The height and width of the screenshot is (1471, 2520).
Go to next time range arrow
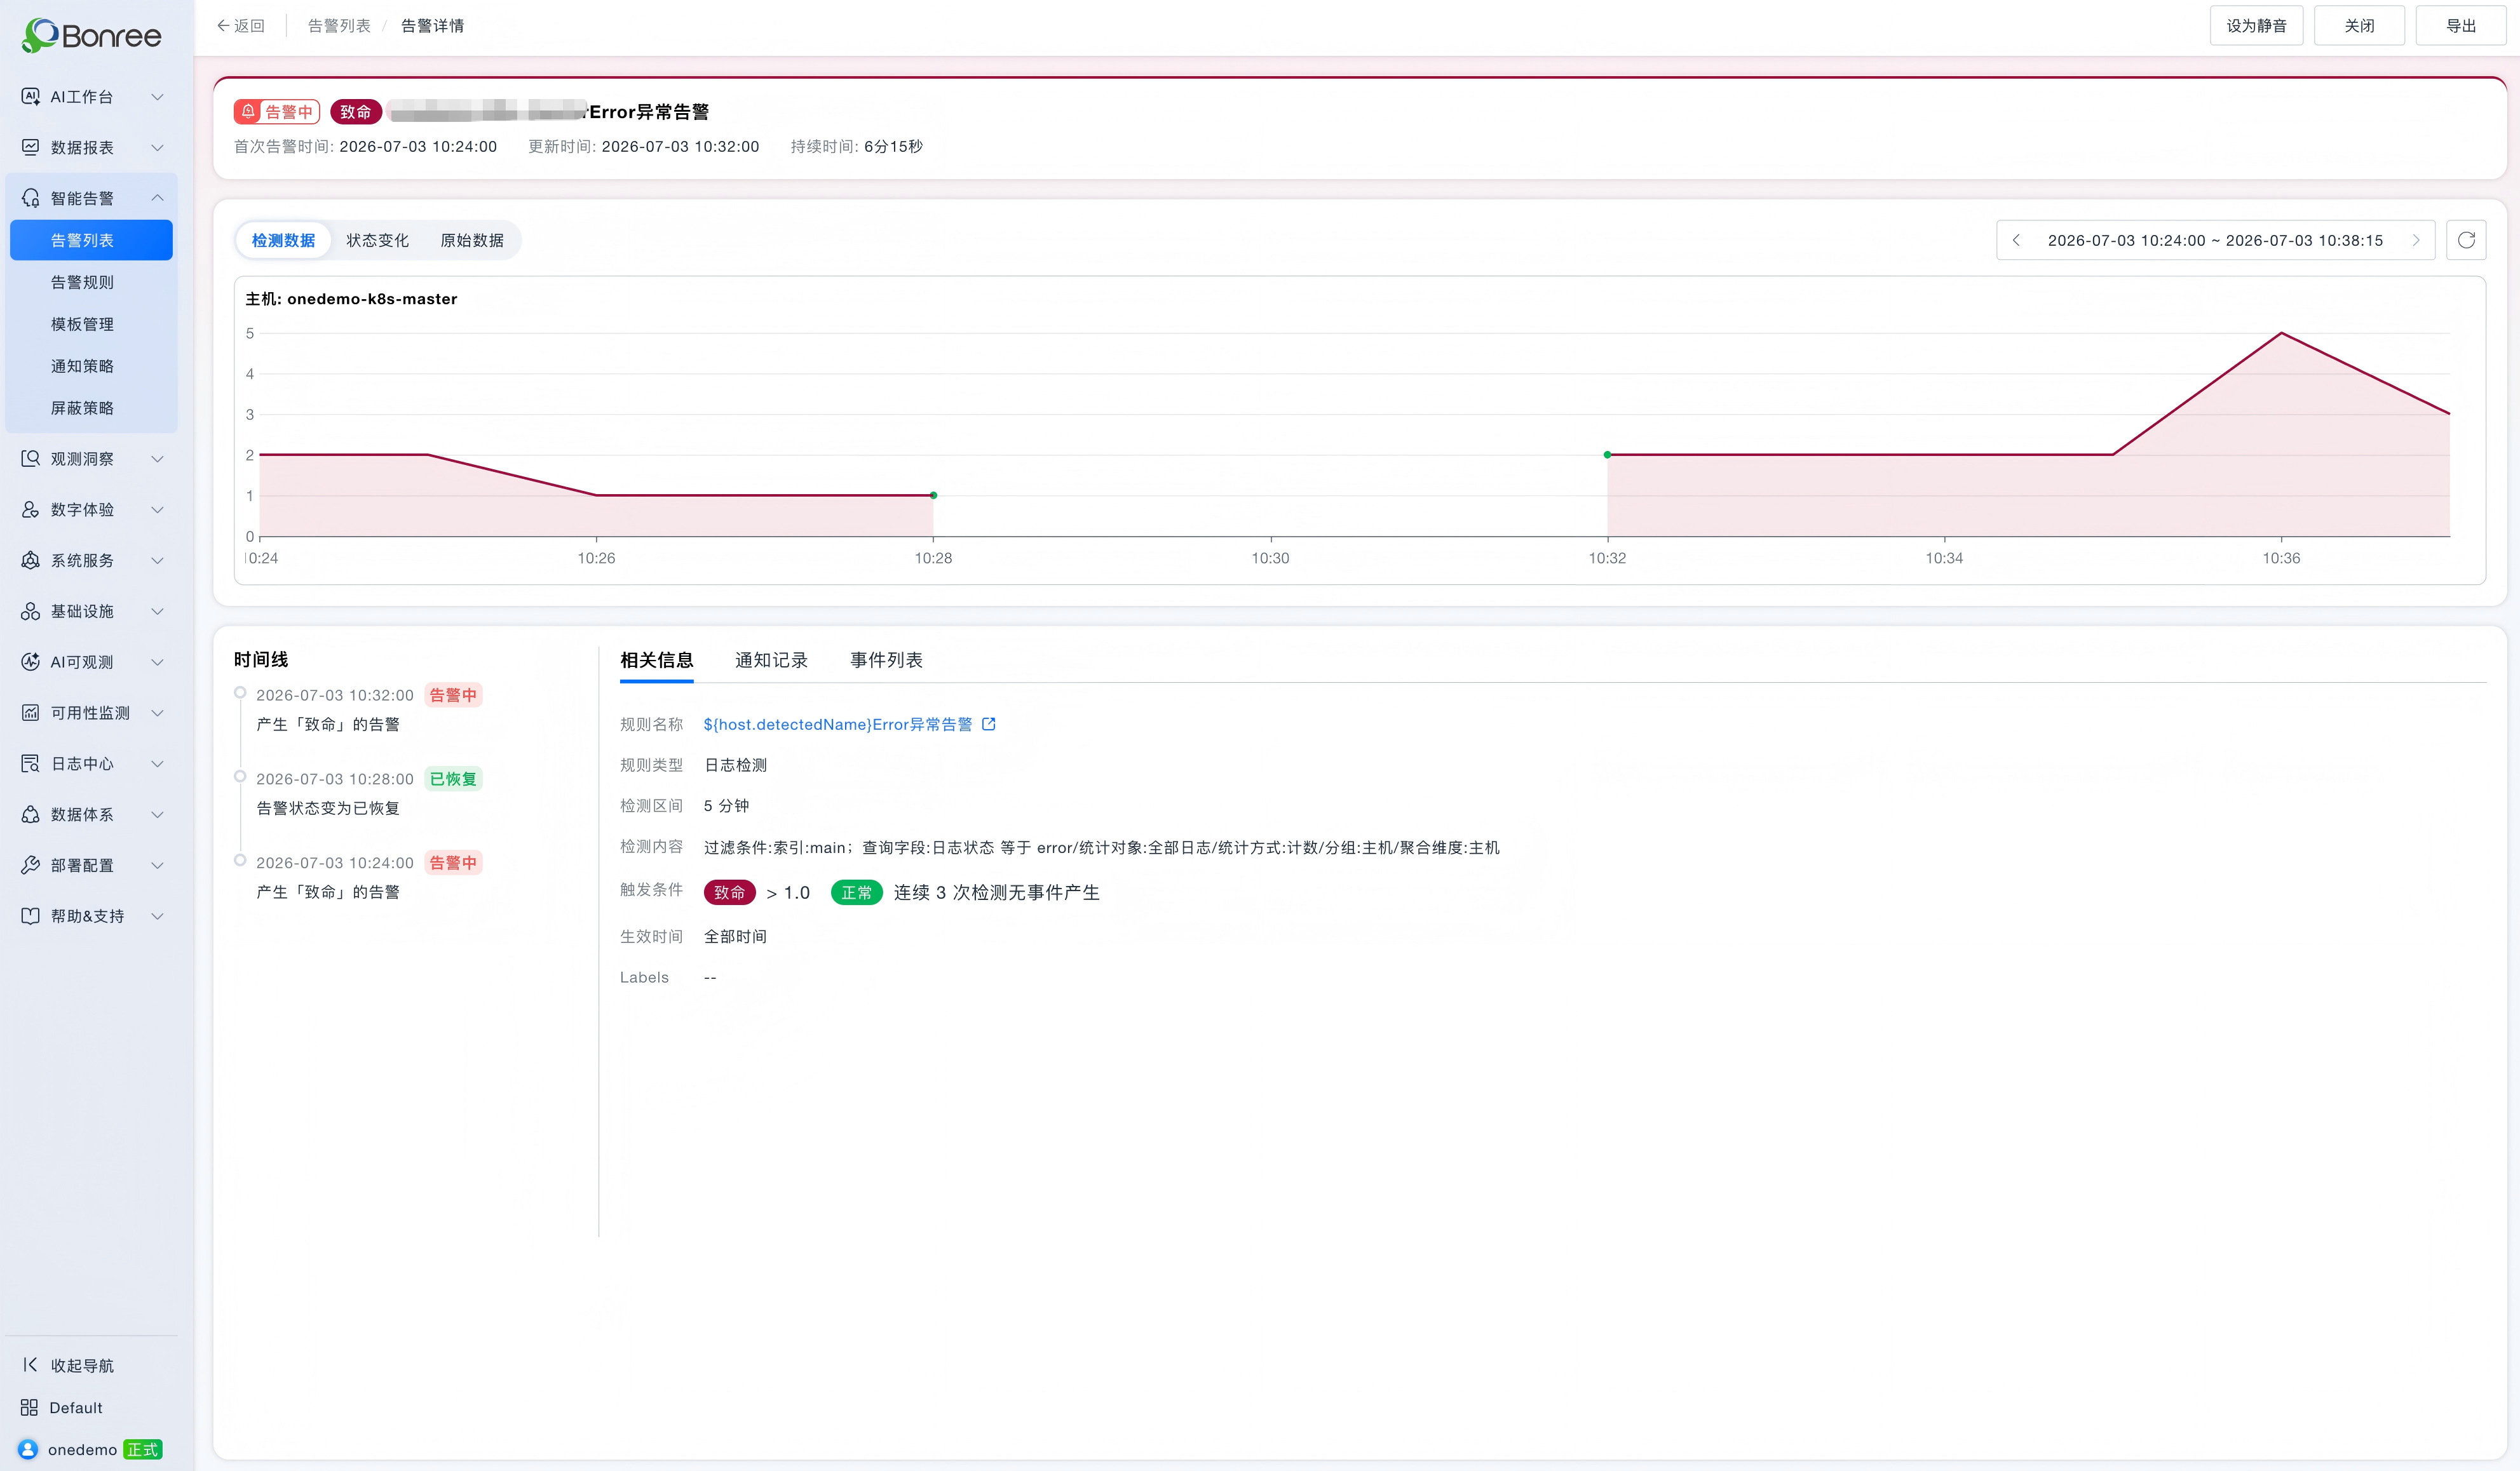(2416, 240)
